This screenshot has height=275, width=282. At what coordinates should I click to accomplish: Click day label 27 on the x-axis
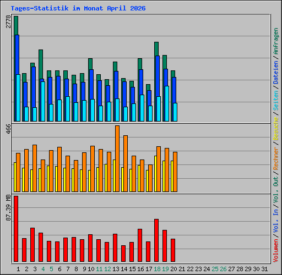231,269
